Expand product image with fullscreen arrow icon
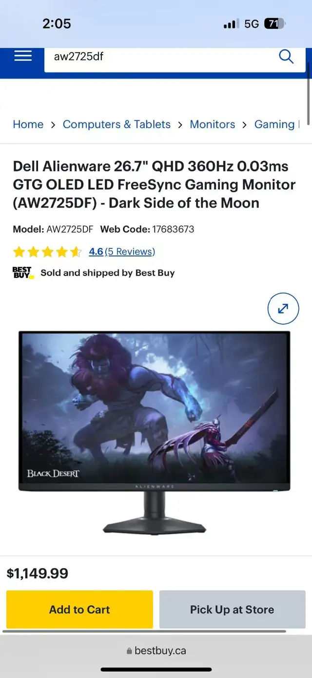Screen dimensions: 312x678 coord(283,308)
